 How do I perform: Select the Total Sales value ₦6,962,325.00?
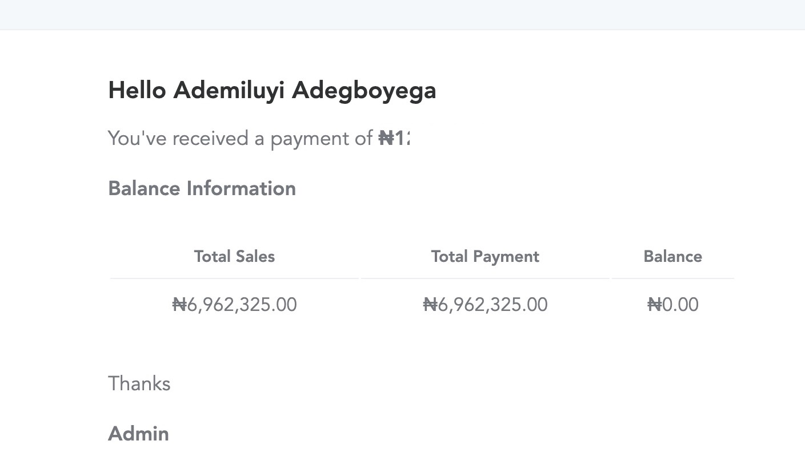pyautogui.click(x=234, y=305)
